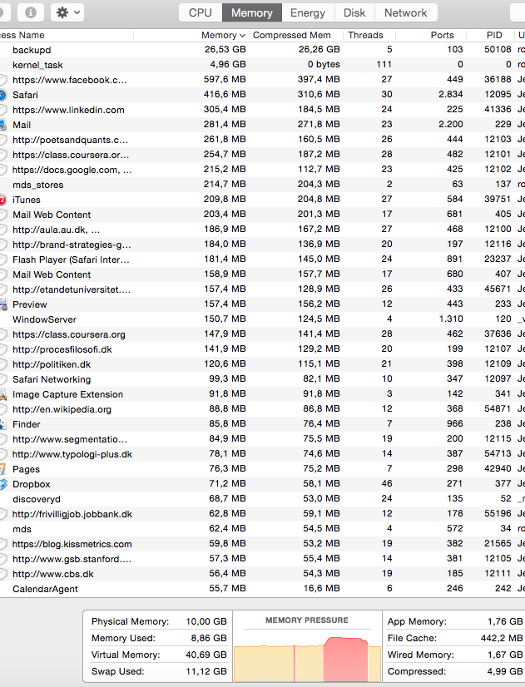The image size is (525, 687).
Task: Click the Physical Memory value 10,00 GB
Action: point(206,621)
